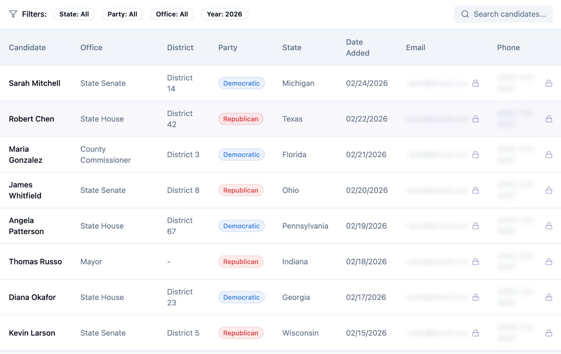Click the filter funnel icon
The image size is (561, 354).
click(13, 14)
